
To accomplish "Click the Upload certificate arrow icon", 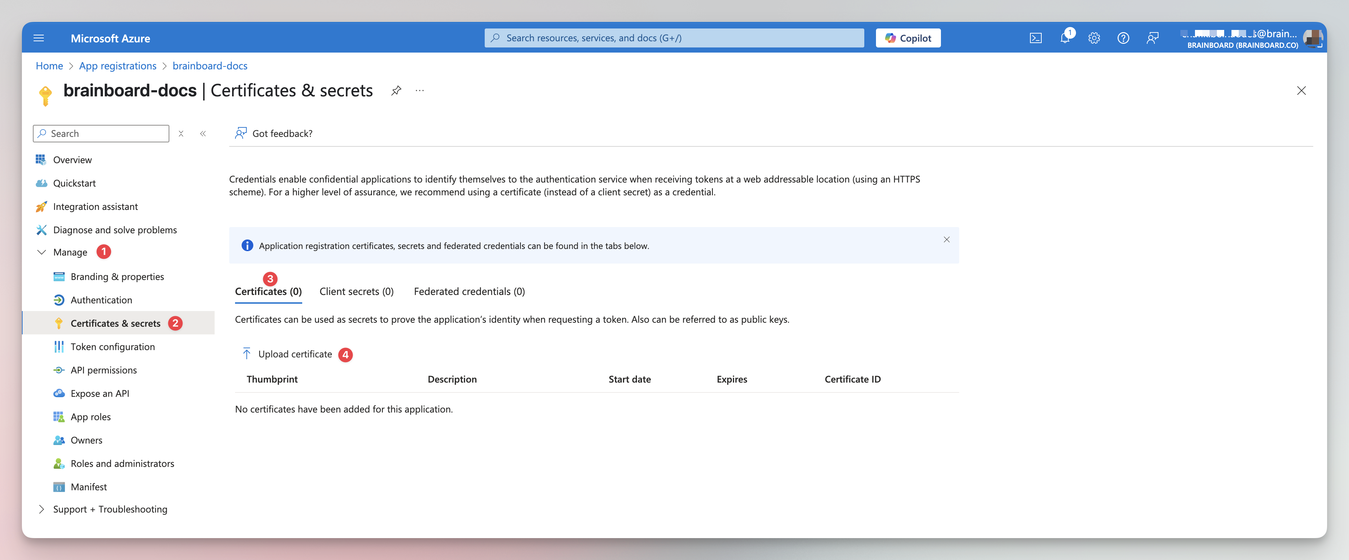I will [247, 354].
